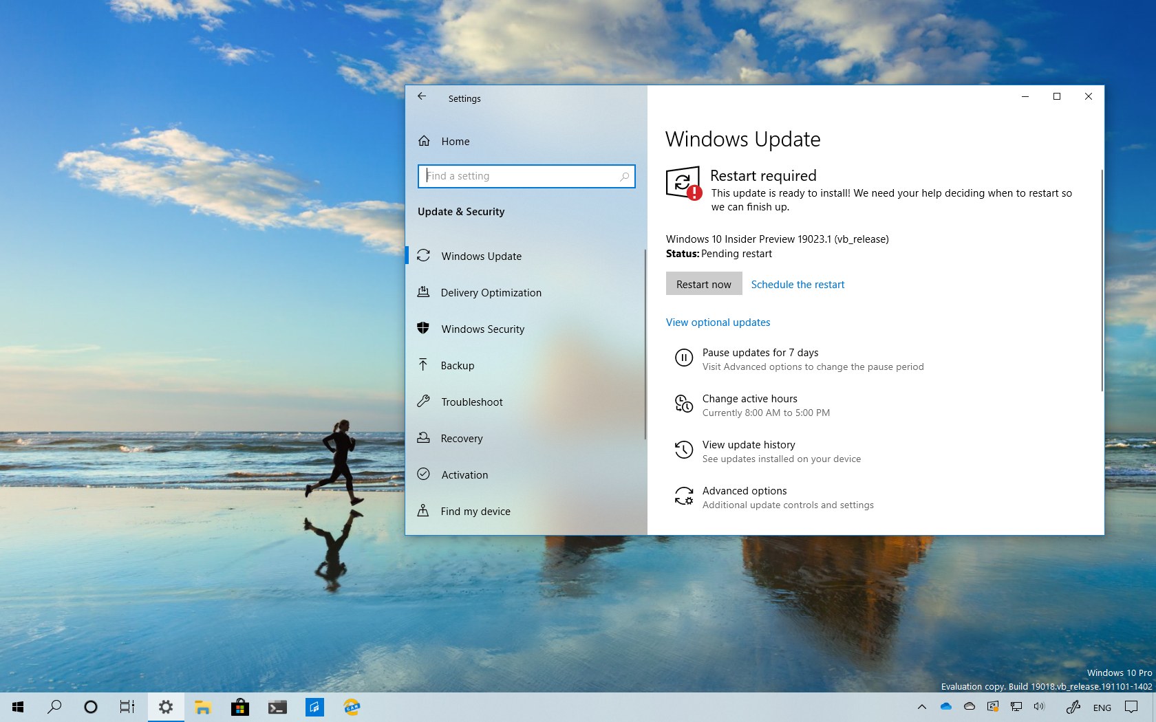Select the Windows Security shield icon
Image resolution: width=1156 pixels, height=722 pixels.
pos(425,329)
